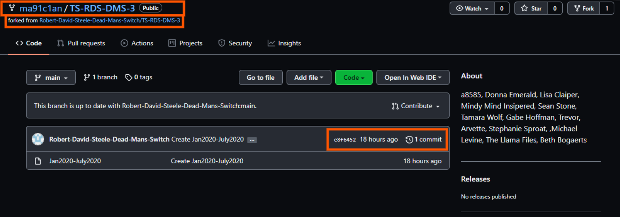Switch to the Pull requests tab
This screenshot has height=217, width=620.
[81, 43]
